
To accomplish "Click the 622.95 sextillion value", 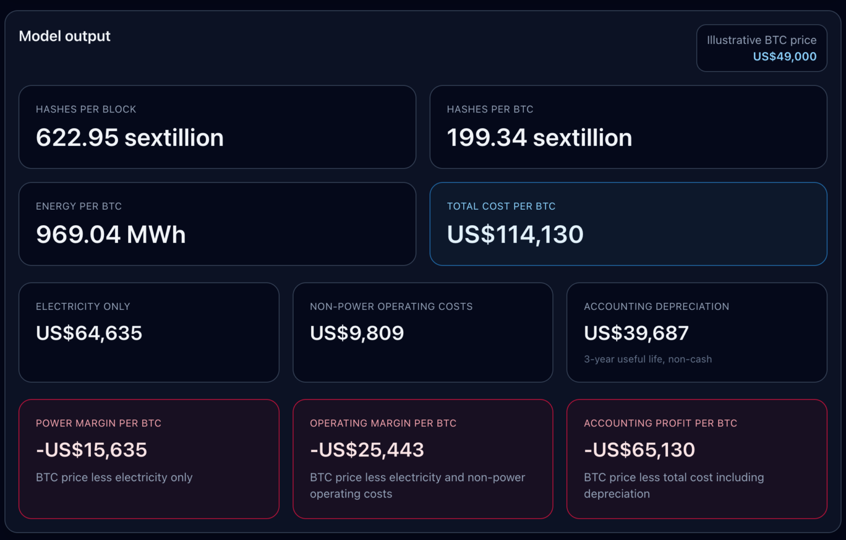I will [129, 138].
